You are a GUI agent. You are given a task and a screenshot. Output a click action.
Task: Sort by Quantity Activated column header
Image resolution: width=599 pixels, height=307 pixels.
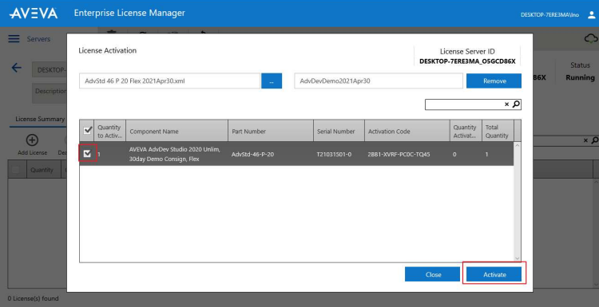click(466, 132)
